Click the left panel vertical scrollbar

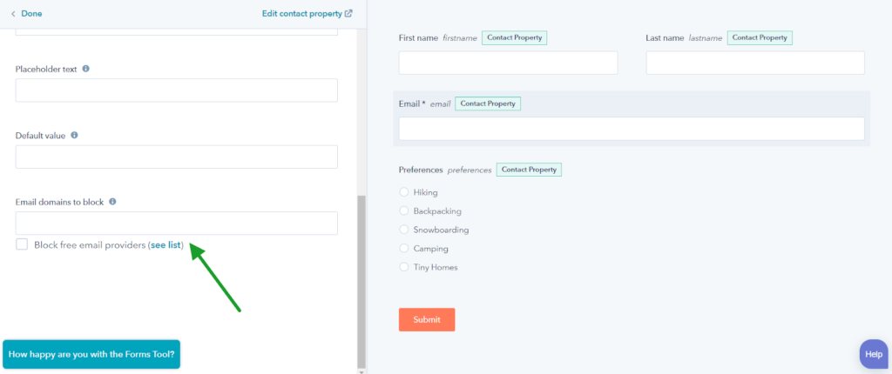pyautogui.click(x=362, y=281)
